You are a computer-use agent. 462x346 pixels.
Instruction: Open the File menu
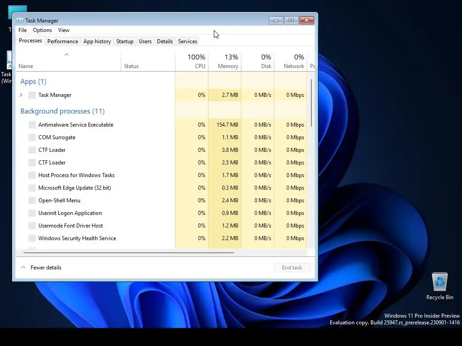pos(23,30)
